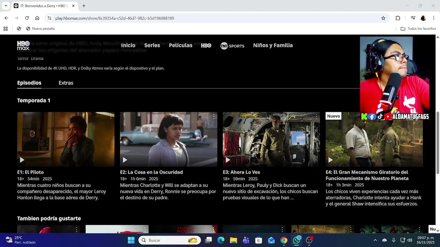Open Microsoft Store from taskbar

(x=259, y=240)
